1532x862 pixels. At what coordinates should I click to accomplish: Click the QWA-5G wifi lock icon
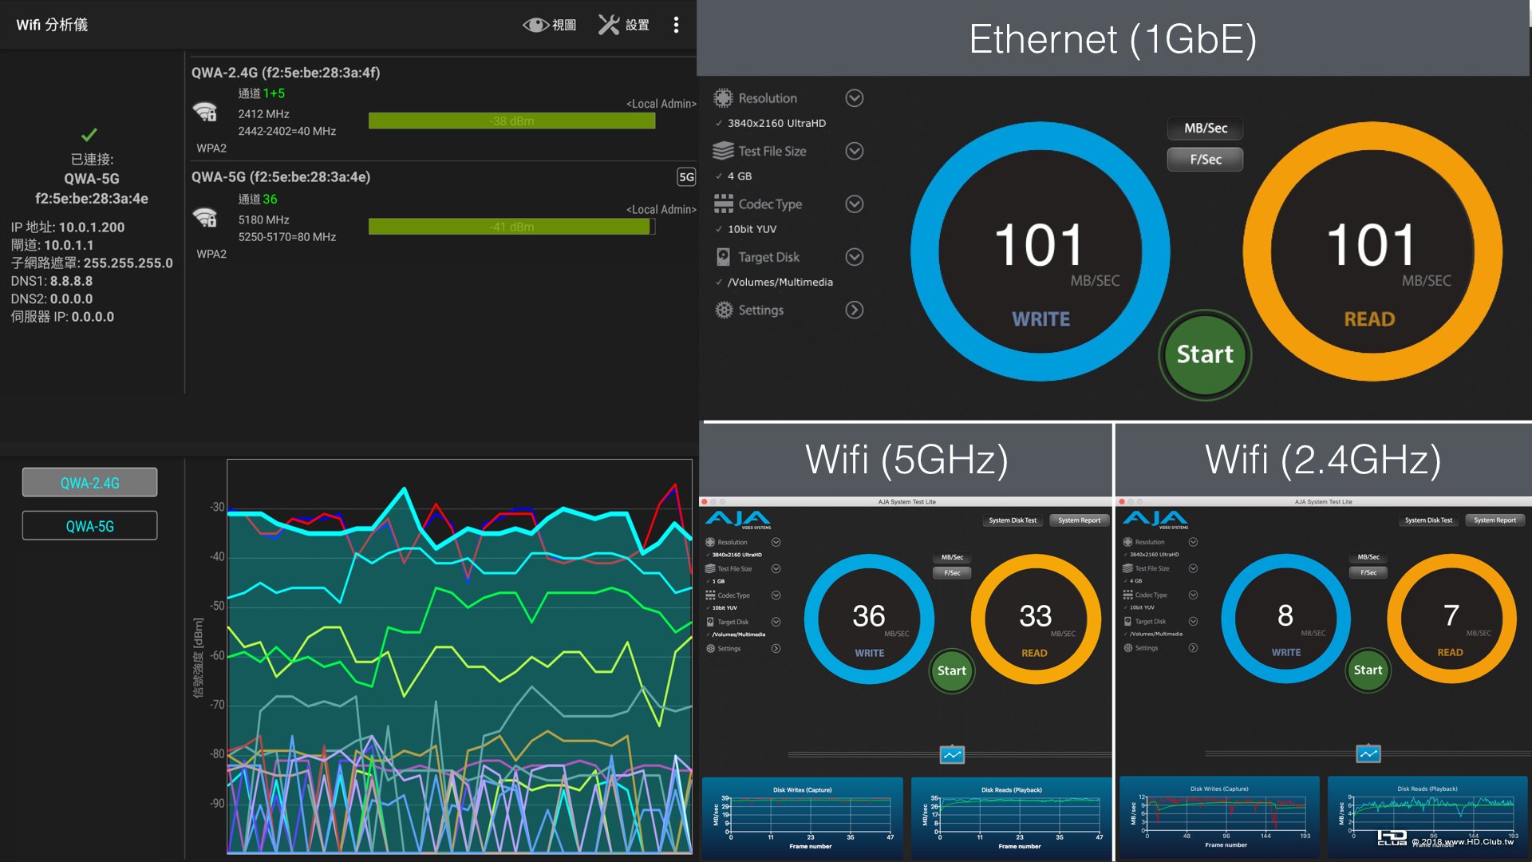[x=206, y=217]
